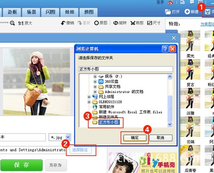The image size is (214, 173).
Task: Click the 裁剪 crop scissors tool
Action: coord(137,23)
